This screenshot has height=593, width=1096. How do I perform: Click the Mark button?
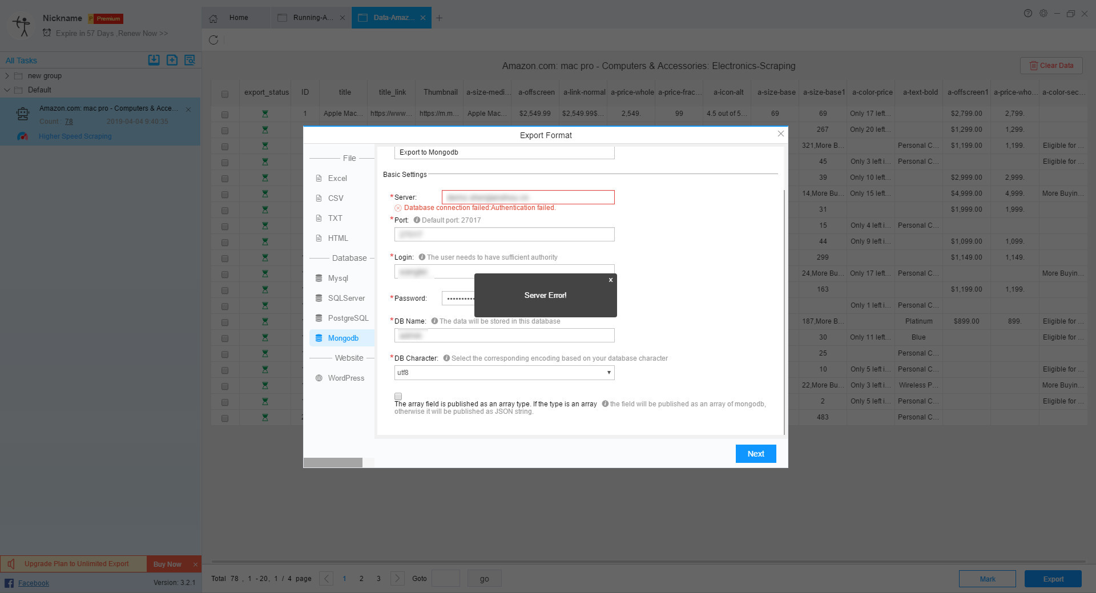tap(988, 579)
